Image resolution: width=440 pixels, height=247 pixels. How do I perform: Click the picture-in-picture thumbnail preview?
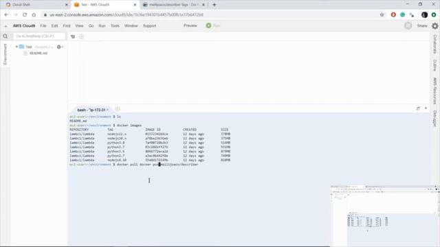(x=385, y=215)
